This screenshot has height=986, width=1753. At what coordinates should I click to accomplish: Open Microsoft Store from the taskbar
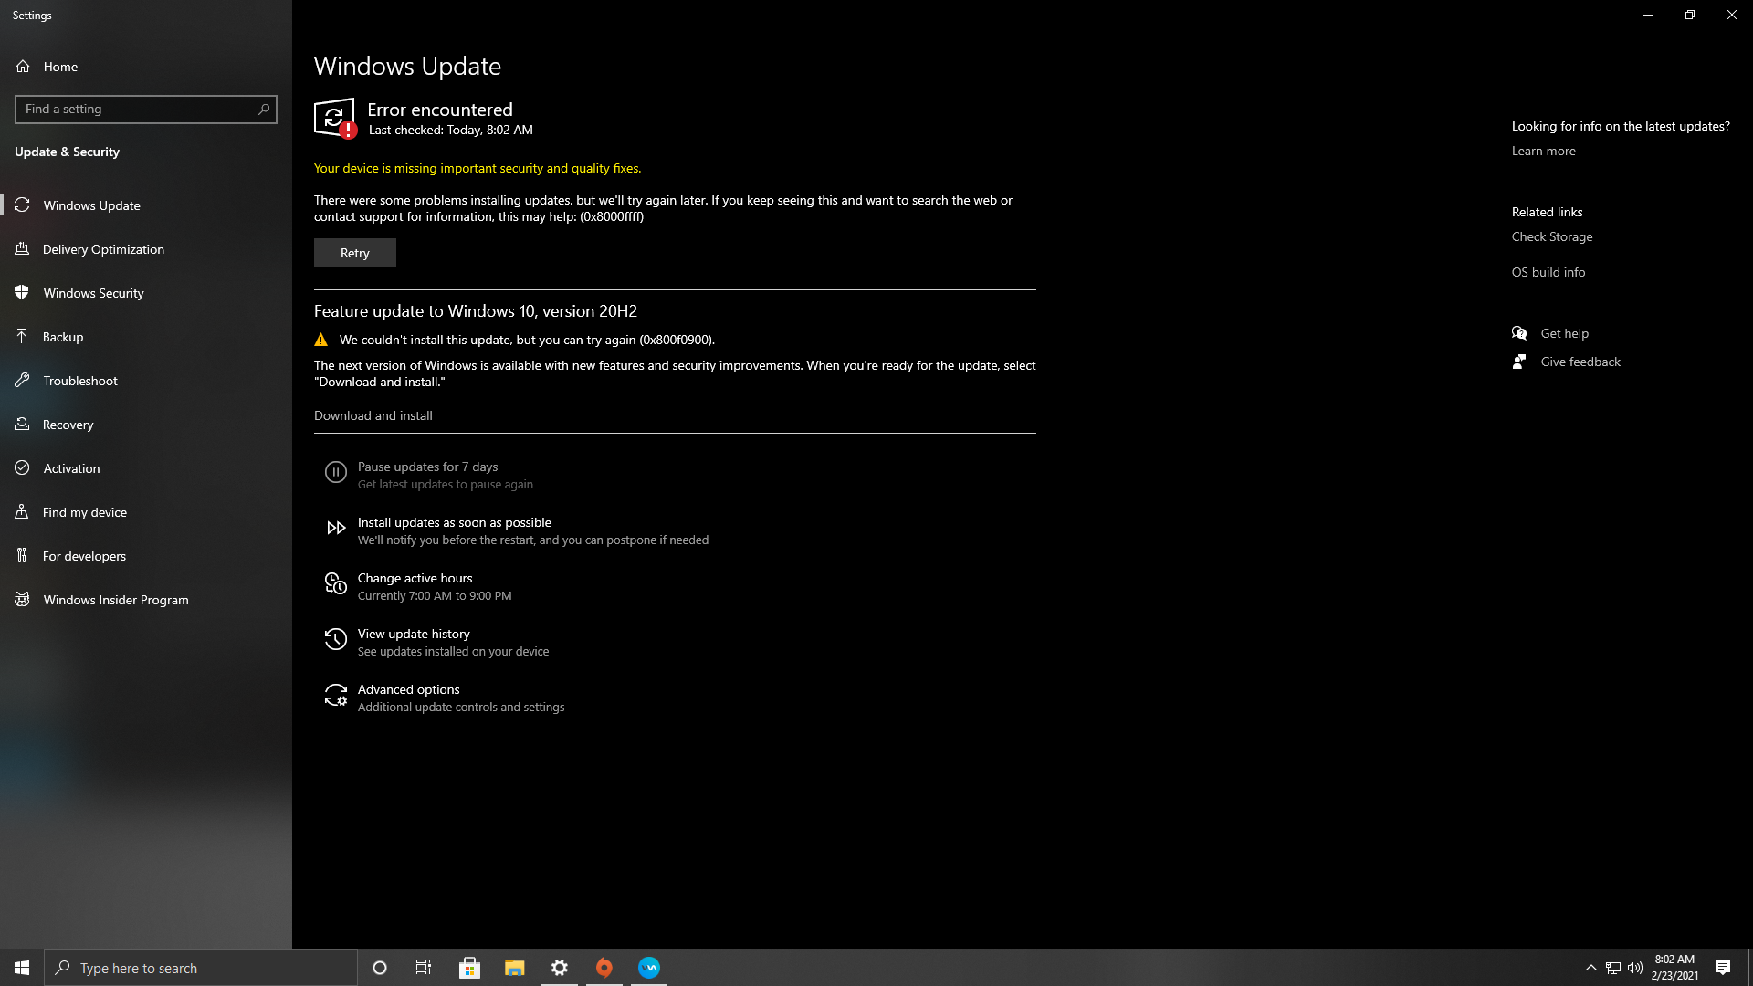click(470, 968)
